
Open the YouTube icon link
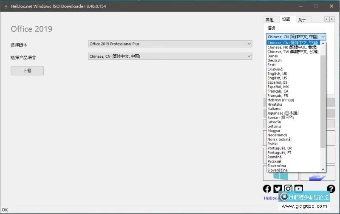299,189
